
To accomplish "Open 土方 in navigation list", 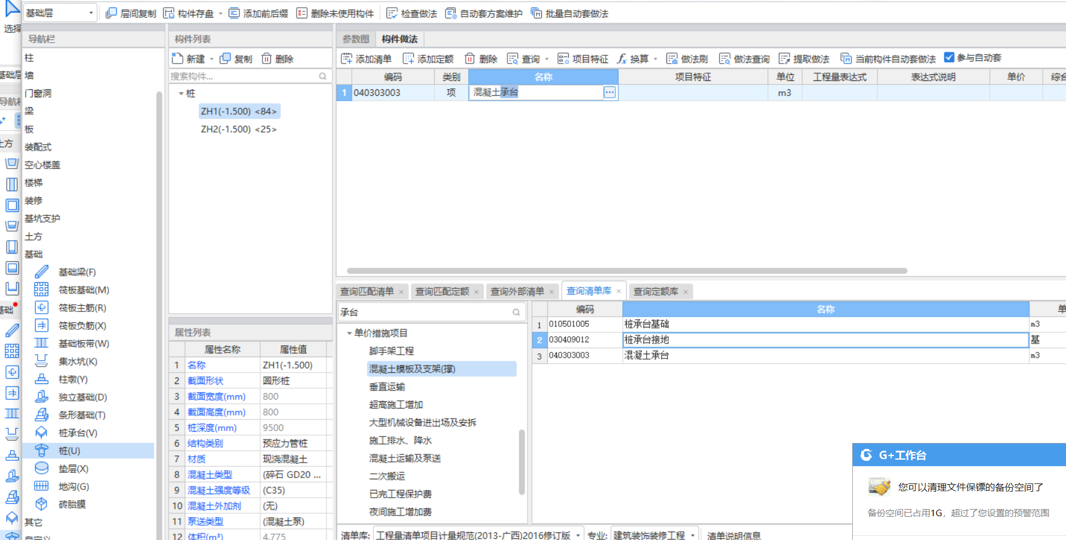I will click(x=33, y=236).
